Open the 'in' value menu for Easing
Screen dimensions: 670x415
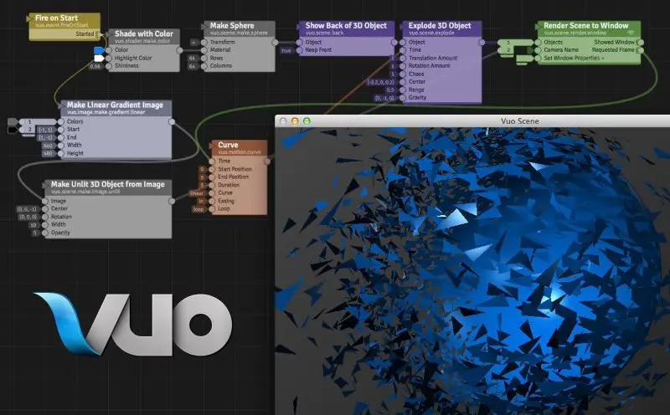tap(201, 201)
